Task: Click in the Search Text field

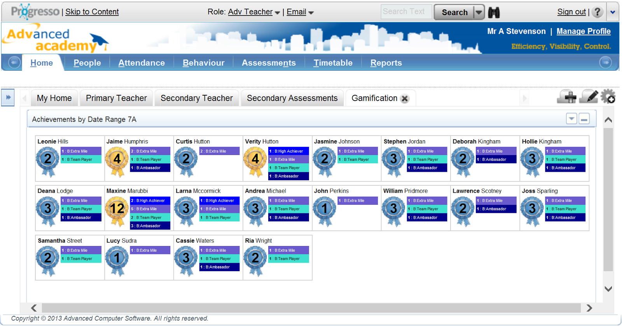Action: [x=406, y=12]
